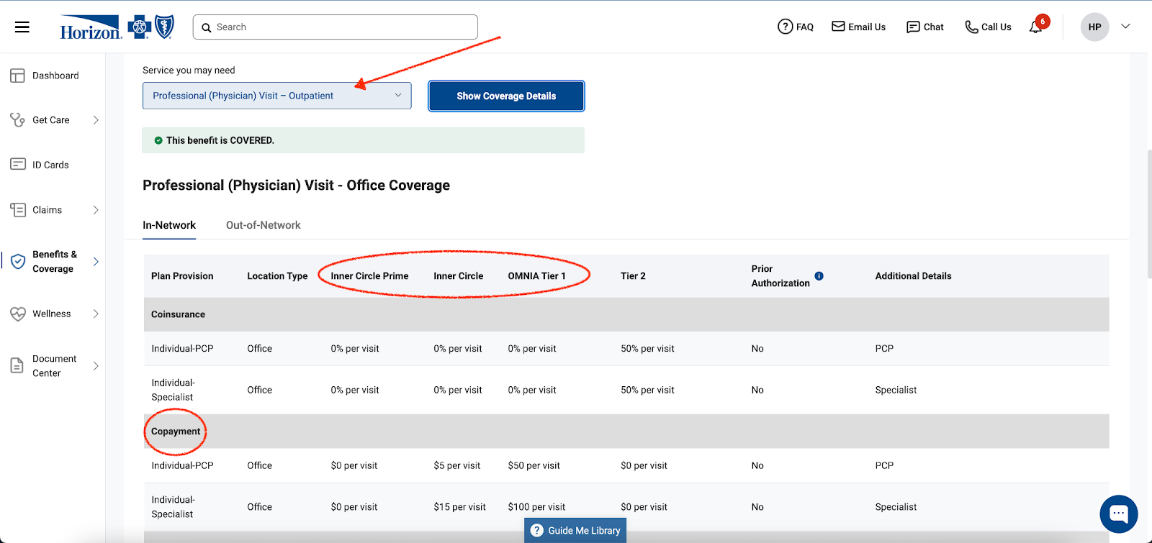Screen dimensions: 1152x543
Task: Click the Location Type column header
Action: pos(277,276)
